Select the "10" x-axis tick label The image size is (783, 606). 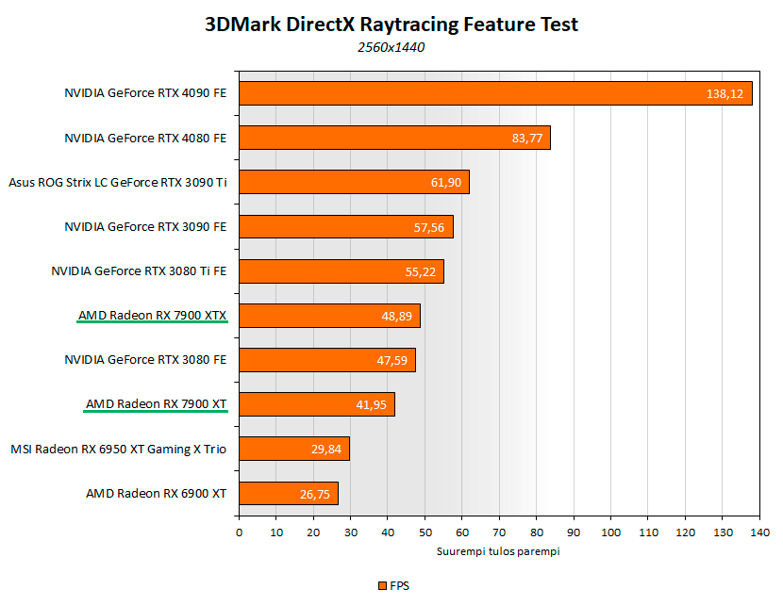[276, 532]
